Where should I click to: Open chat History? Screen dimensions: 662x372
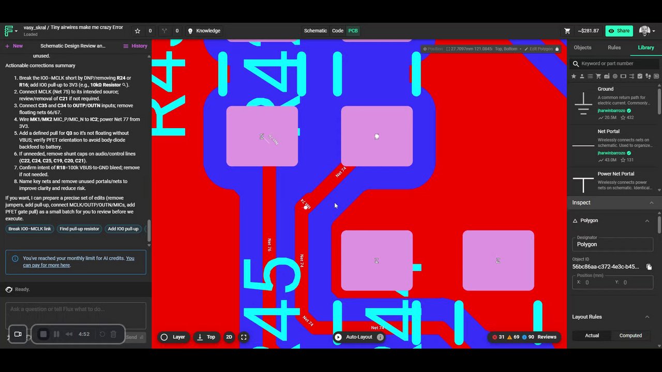(x=135, y=46)
